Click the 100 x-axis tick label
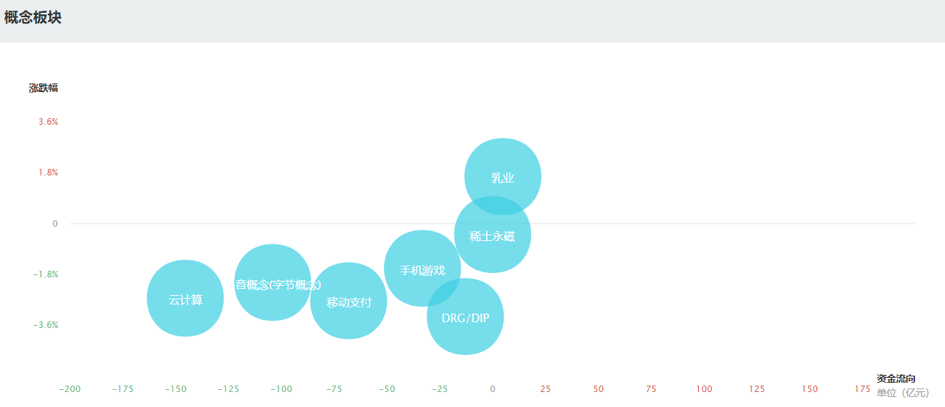945x407 pixels. 704,389
